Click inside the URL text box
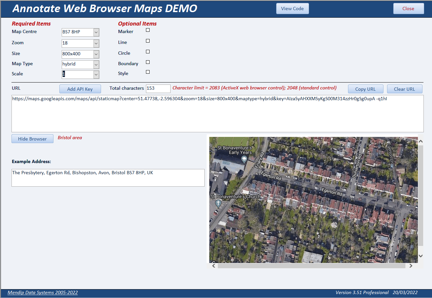Image resolution: width=432 pixels, height=298 pixels. pyautogui.click(x=217, y=114)
